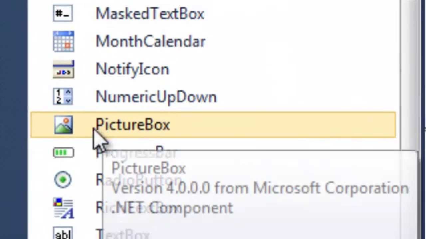426x239 pixels.
Task: Click the PictureBox tooltip version text
Action: [x=260, y=188]
